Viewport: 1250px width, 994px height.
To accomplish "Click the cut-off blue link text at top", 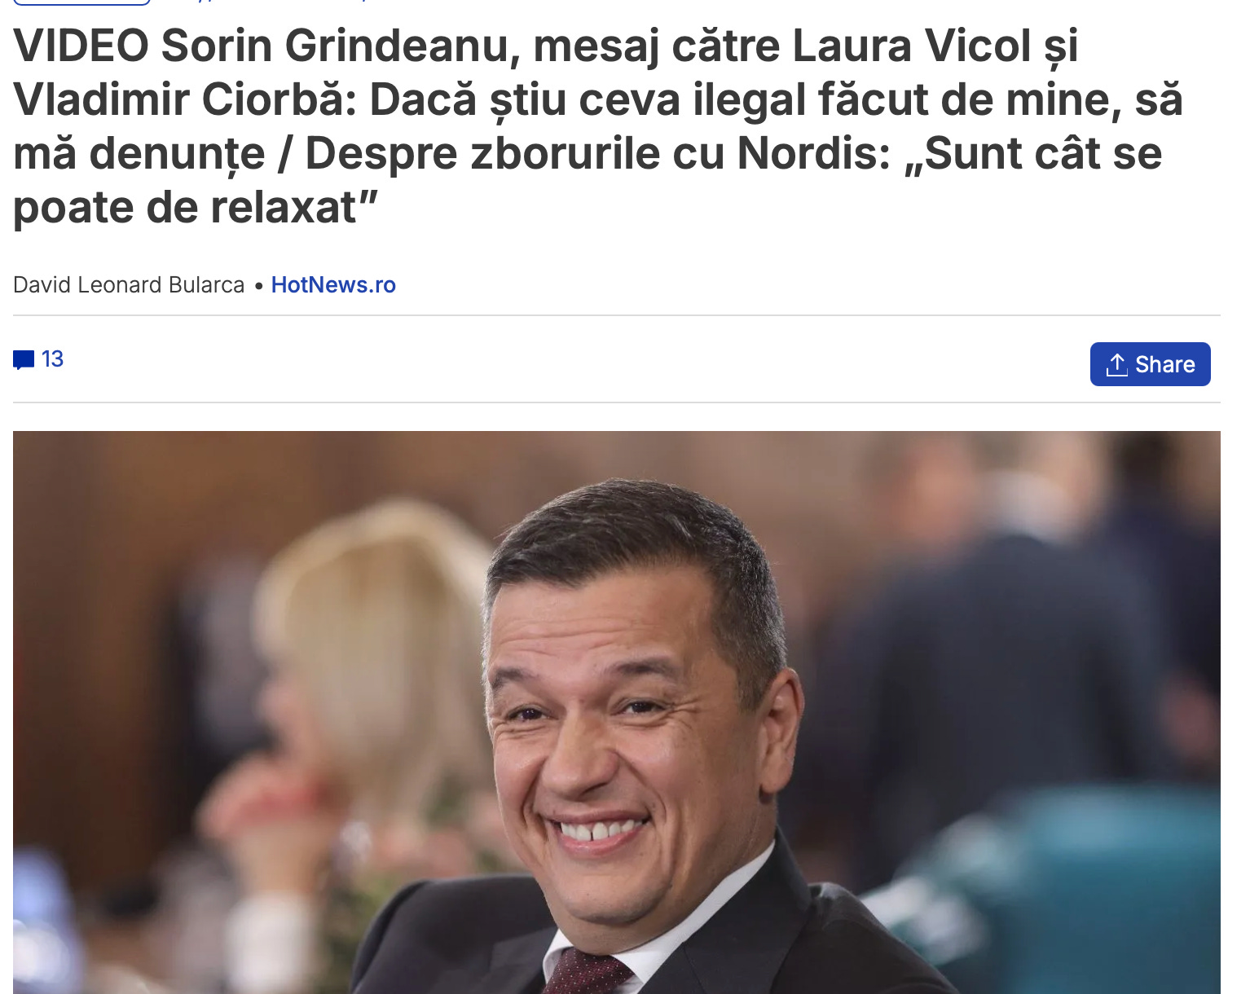I will tap(269, 2).
